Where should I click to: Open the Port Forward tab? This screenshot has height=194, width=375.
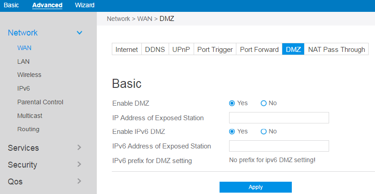[x=259, y=50]
